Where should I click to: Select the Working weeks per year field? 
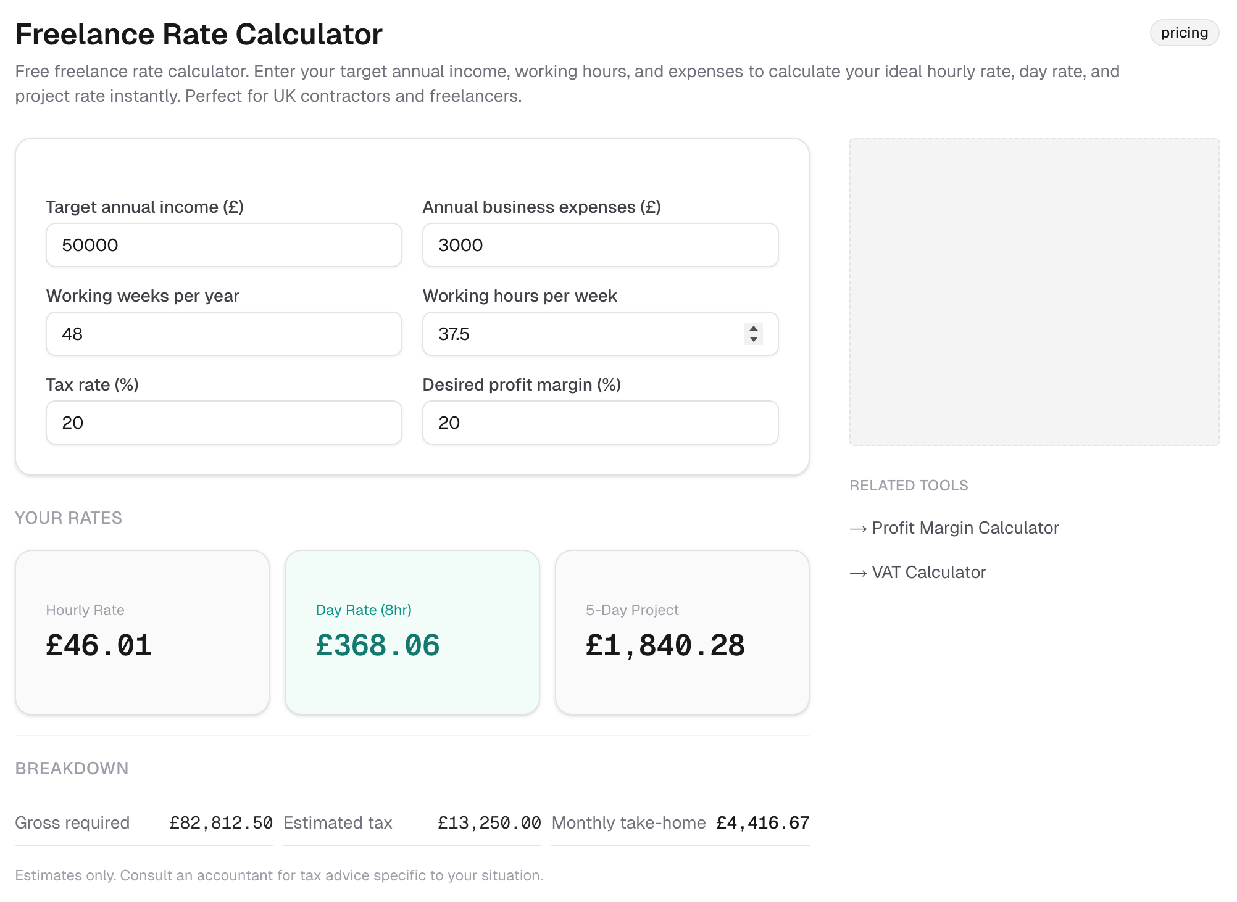(223, 334)
